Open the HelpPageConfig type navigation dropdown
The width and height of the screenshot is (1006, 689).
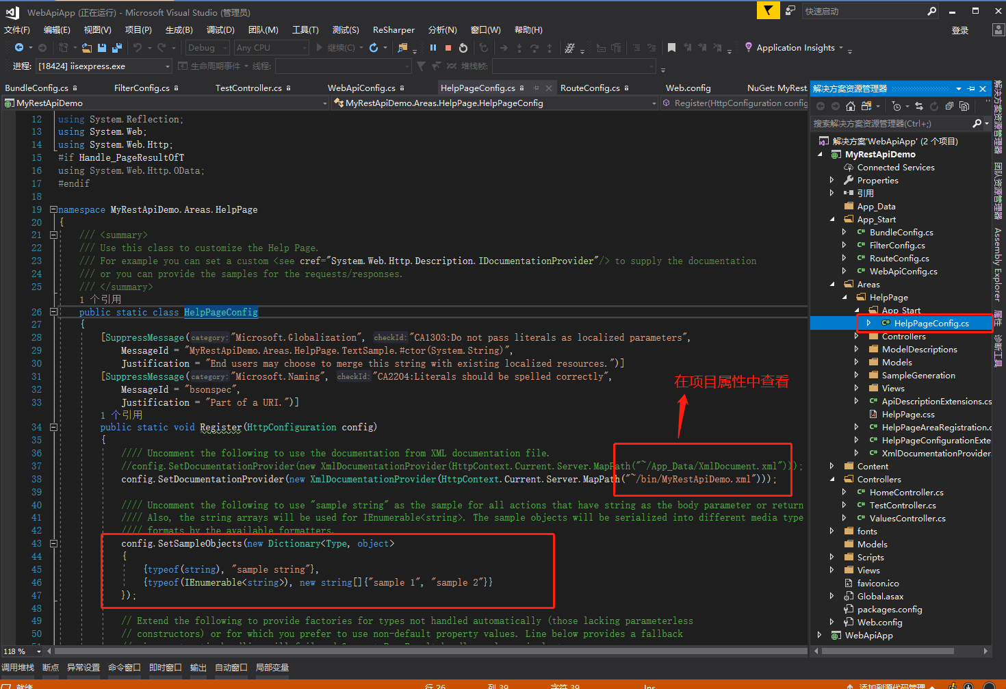pos(495,103)
